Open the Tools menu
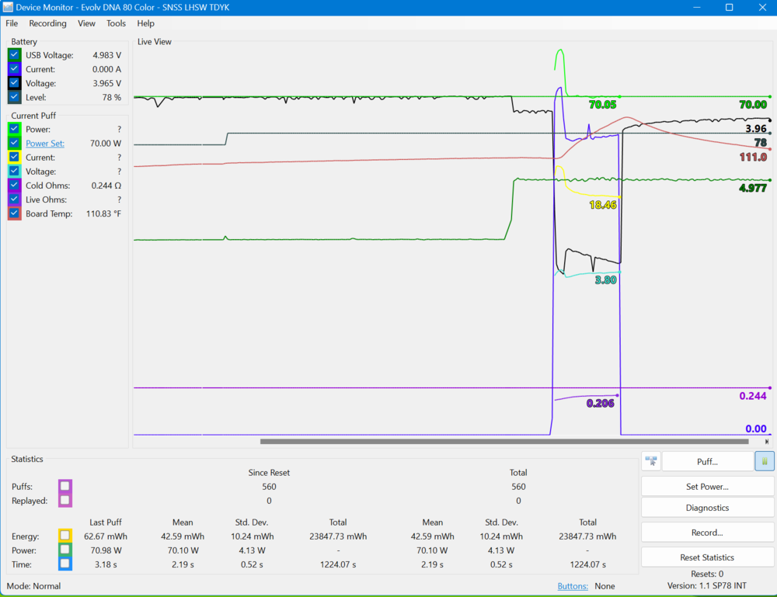777x597 pixels. [116, 23]
